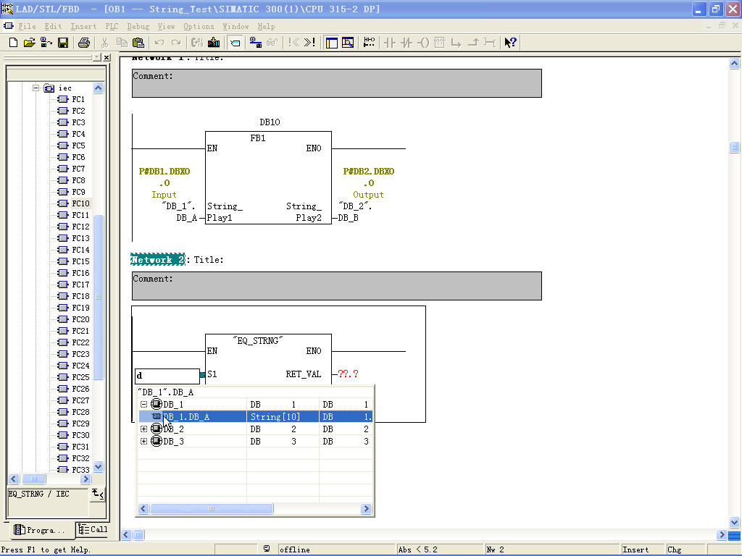Image resolution: width=742 pixels, height=556 pixels.
Task: Click DB10 instance label above FB1
Action: click(x=270, y=122)
